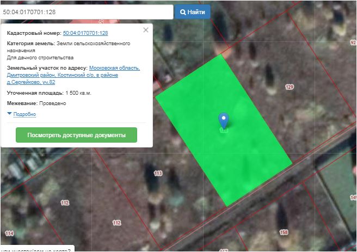Viewport: 357px width, 252px height.
Task: Click the blue map pin marker
Action: point(223,121)
